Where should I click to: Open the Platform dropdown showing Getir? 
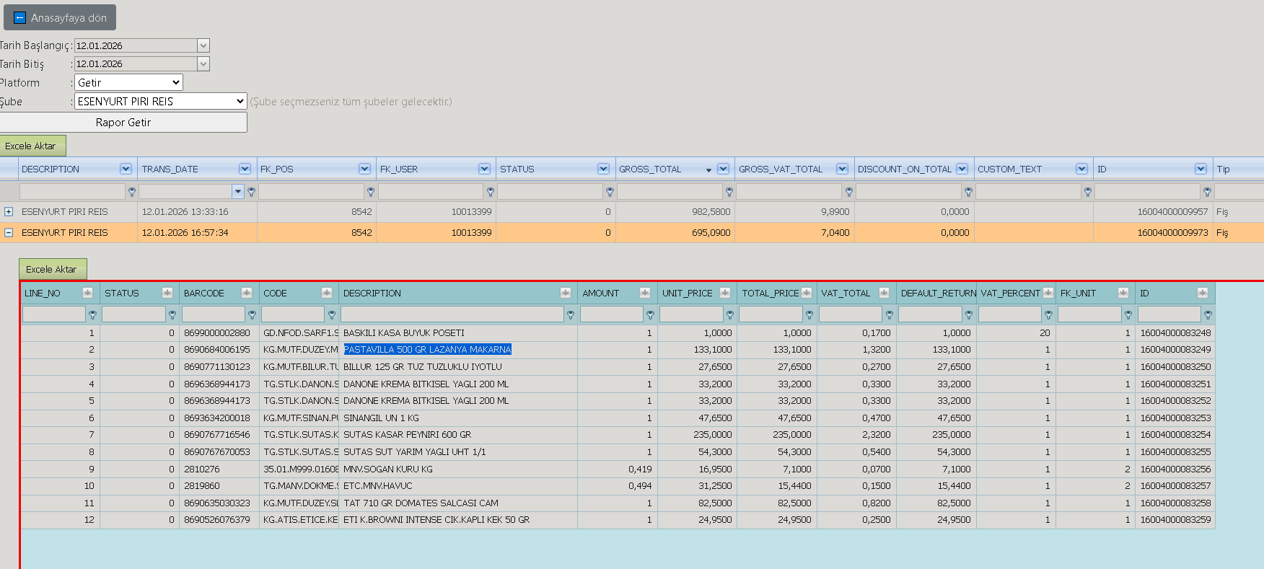(128, 83)
